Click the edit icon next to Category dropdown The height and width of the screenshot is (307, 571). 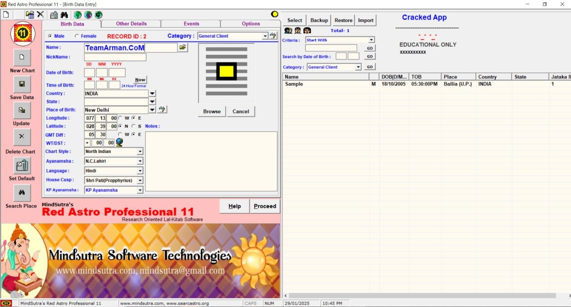click(273, 36)
